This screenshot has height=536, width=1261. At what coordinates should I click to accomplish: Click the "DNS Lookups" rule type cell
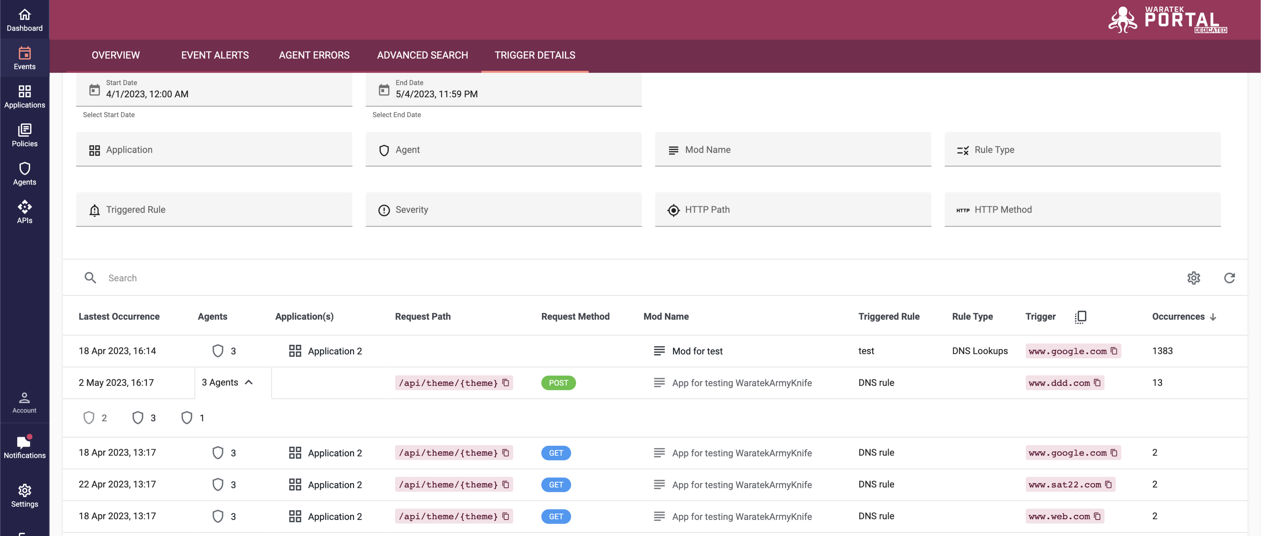(x=980, y=351)
